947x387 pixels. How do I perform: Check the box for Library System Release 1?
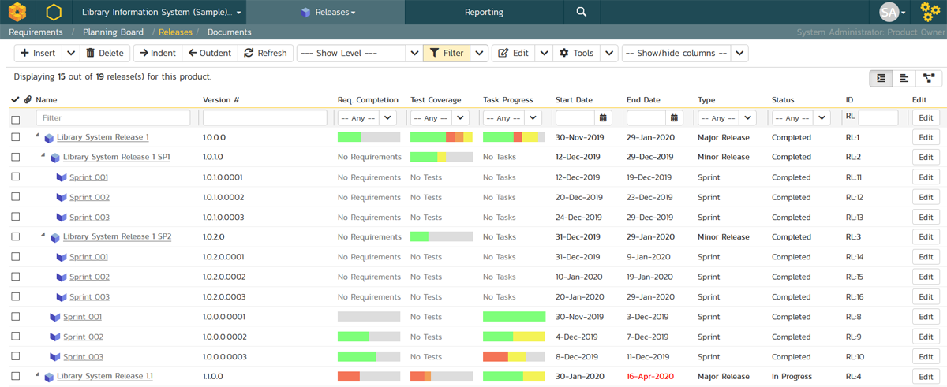coord(15,137)
